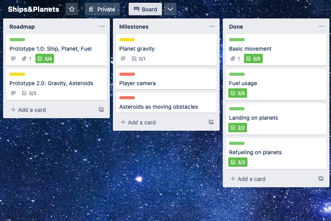Click the Board view button
The image size is (331, 221).
pos(145,9)
